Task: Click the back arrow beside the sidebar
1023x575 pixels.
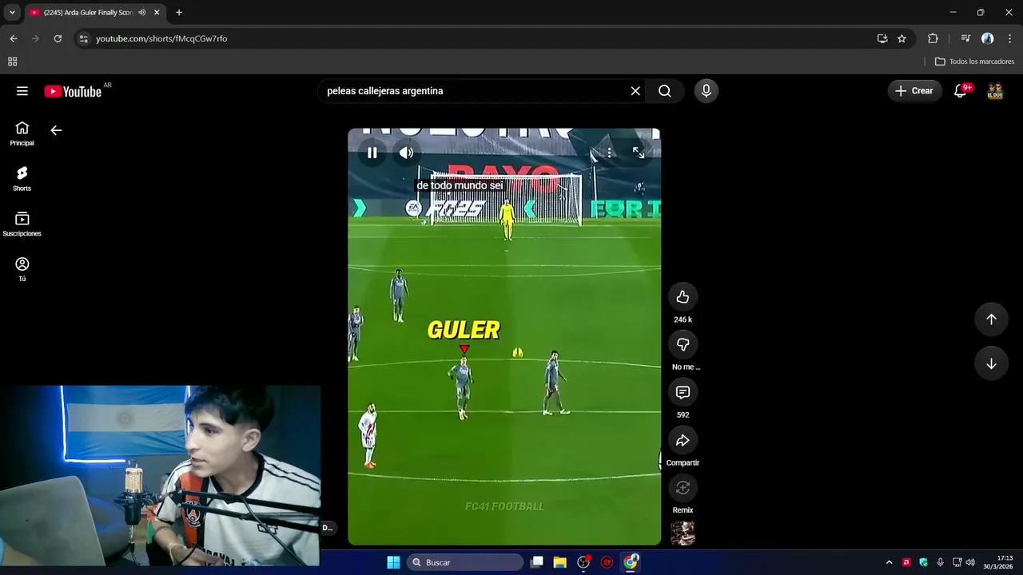Action: pyautogui.click(x=56, y=130)
